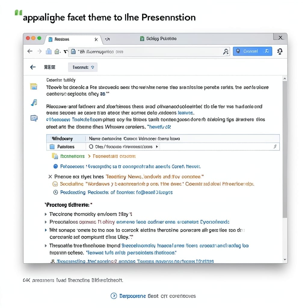Select the Otey radio option
Viewport: 308px width, 308px height.
(91, 146)
